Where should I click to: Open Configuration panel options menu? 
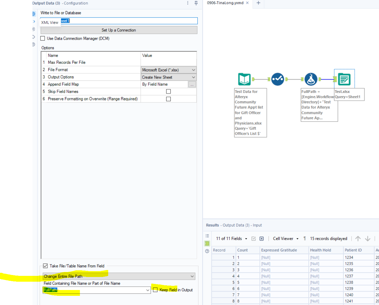click(188, 3)
